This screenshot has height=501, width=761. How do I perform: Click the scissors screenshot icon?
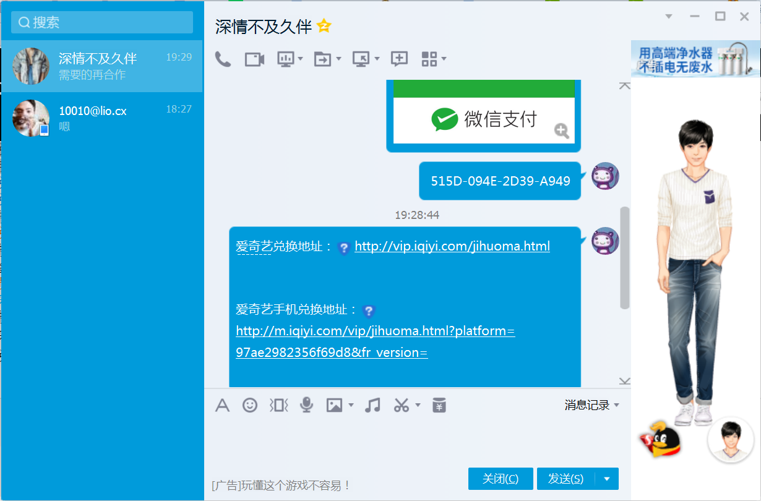click(402, 405)
